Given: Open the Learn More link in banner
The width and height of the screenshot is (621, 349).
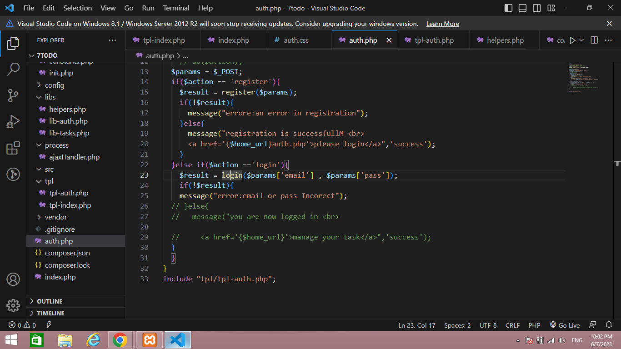Looking at the screenshot, I should [443, 24].
